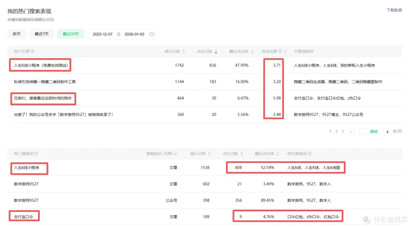Go to next page arrow
This screenshot has width=411, height=228.
click(352, 131)
